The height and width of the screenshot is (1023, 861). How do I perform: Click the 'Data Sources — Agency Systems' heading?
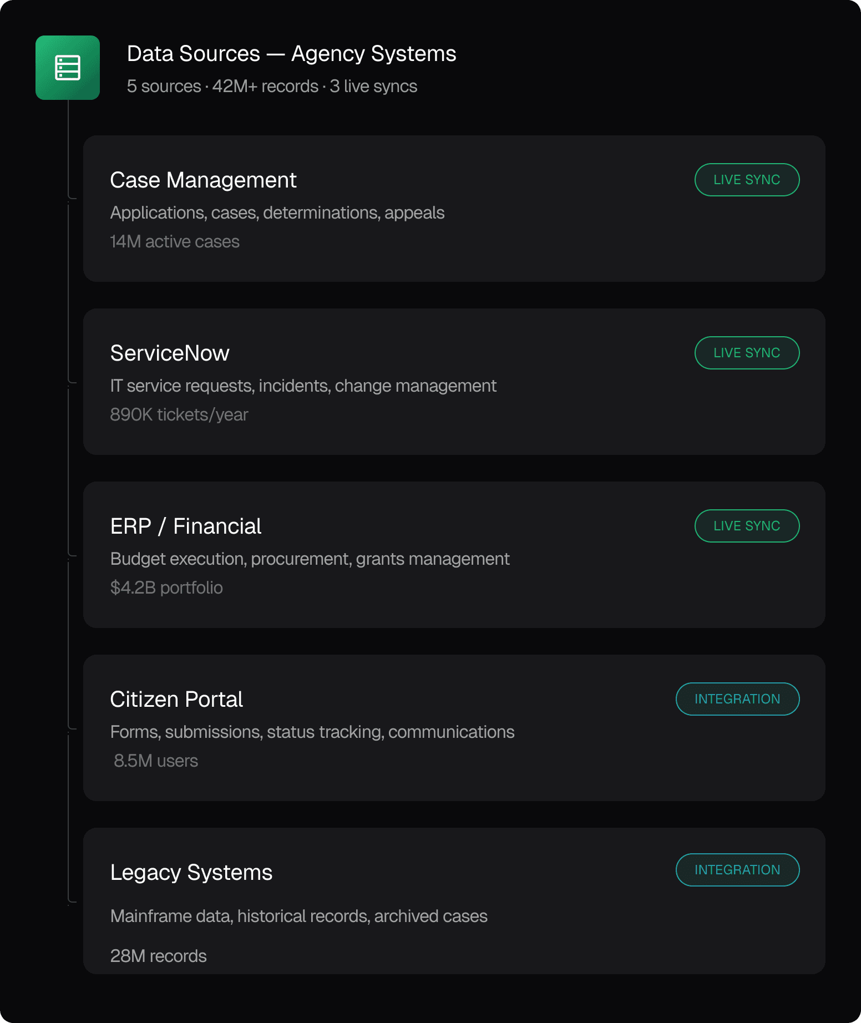tap(291, 54)
